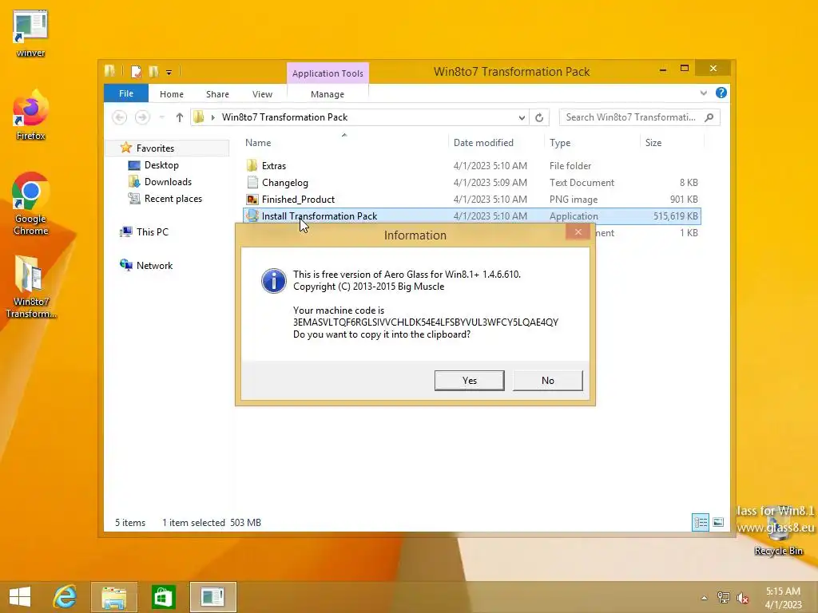Select the Extras folder
Screen dimensions: 818x613
pos(273,166)
